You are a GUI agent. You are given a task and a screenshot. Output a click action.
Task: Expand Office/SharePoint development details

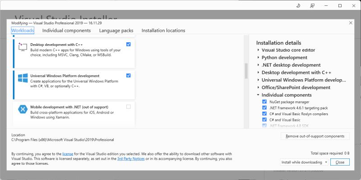click(258, 87)
